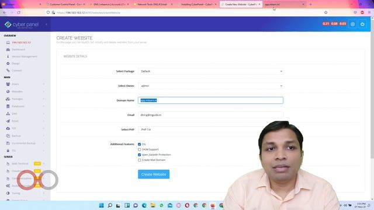Viewport: 374px width, 210px height.
Task: Click the server IP laptop icon
Action: coord(8,43)
